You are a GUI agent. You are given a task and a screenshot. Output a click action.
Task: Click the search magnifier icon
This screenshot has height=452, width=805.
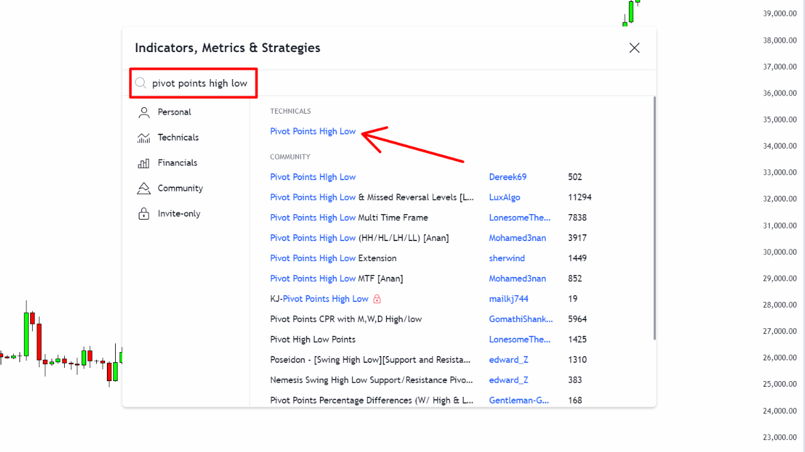click(141, 82)
